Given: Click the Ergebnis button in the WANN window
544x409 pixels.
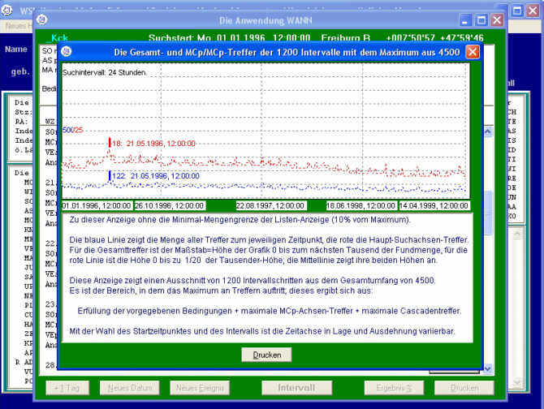Looking at the screenshot, I should coord(394,388).
